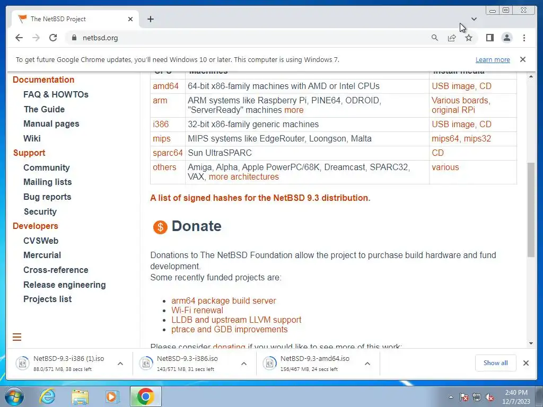Open The Guide sidebar link

44,109
